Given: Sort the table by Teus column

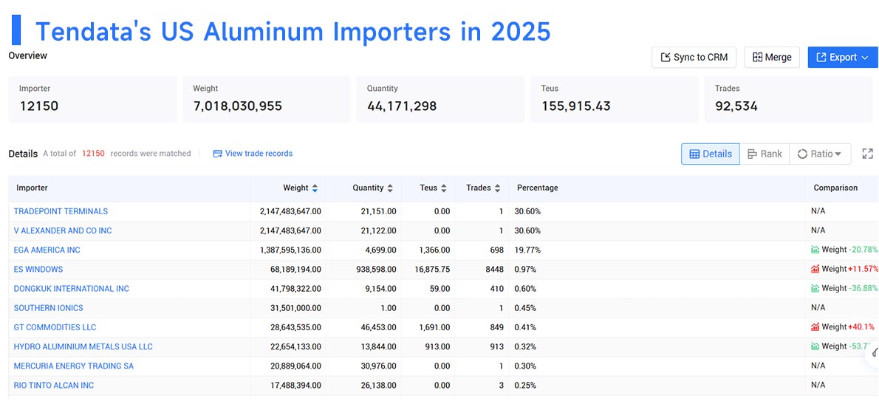Looking at the screenshot, I should point(443,188).
